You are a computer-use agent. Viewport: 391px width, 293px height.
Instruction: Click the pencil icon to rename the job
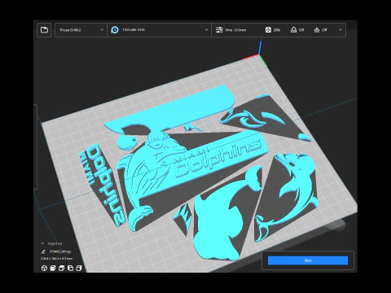coord(43,251)
